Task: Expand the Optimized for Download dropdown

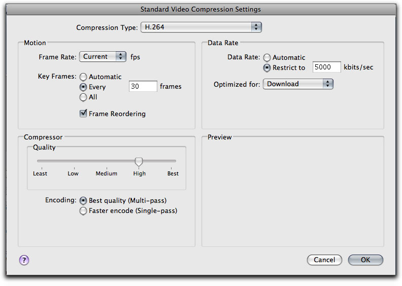Action: tap(298, 84)
